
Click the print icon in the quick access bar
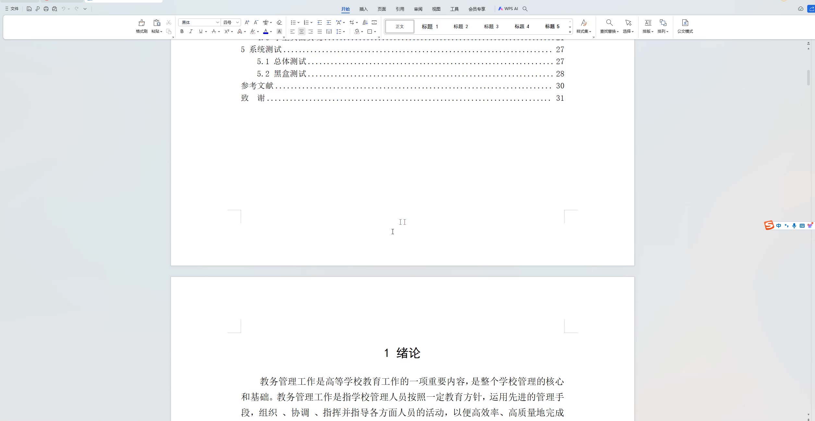(46, 9)
